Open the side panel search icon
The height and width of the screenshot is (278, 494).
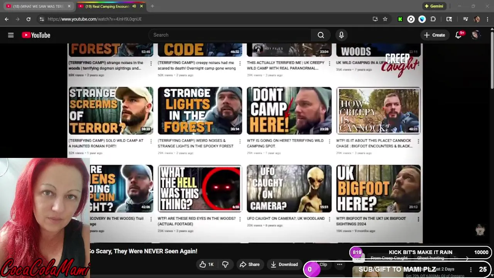(x=449, y=19)
